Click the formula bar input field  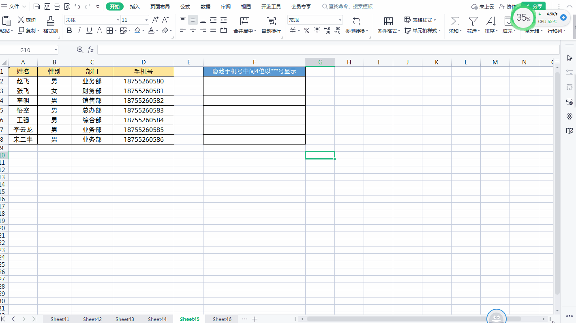pyautogui.click(x=328, y=50)
